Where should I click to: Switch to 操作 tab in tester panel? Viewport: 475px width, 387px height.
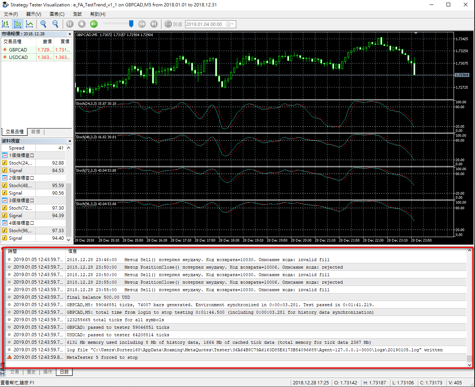[48, 372]
